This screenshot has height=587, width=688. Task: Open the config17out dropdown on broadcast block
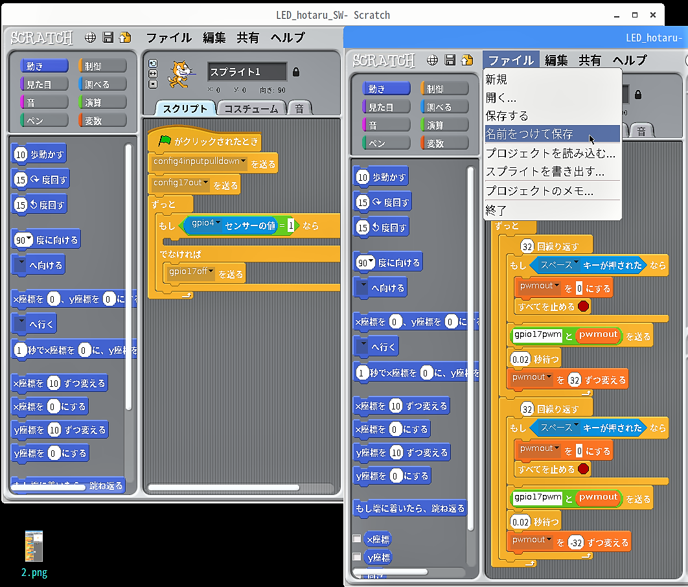click(205, 182)
